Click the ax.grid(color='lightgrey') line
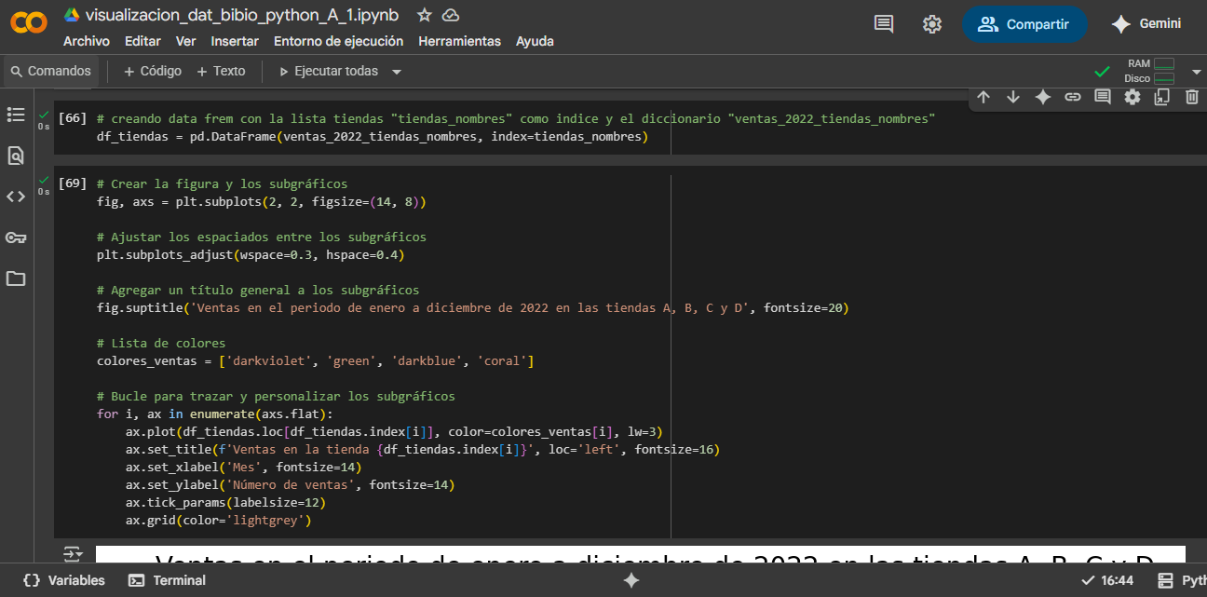This screenshot has height=597, width=1207. coord(218,520)
